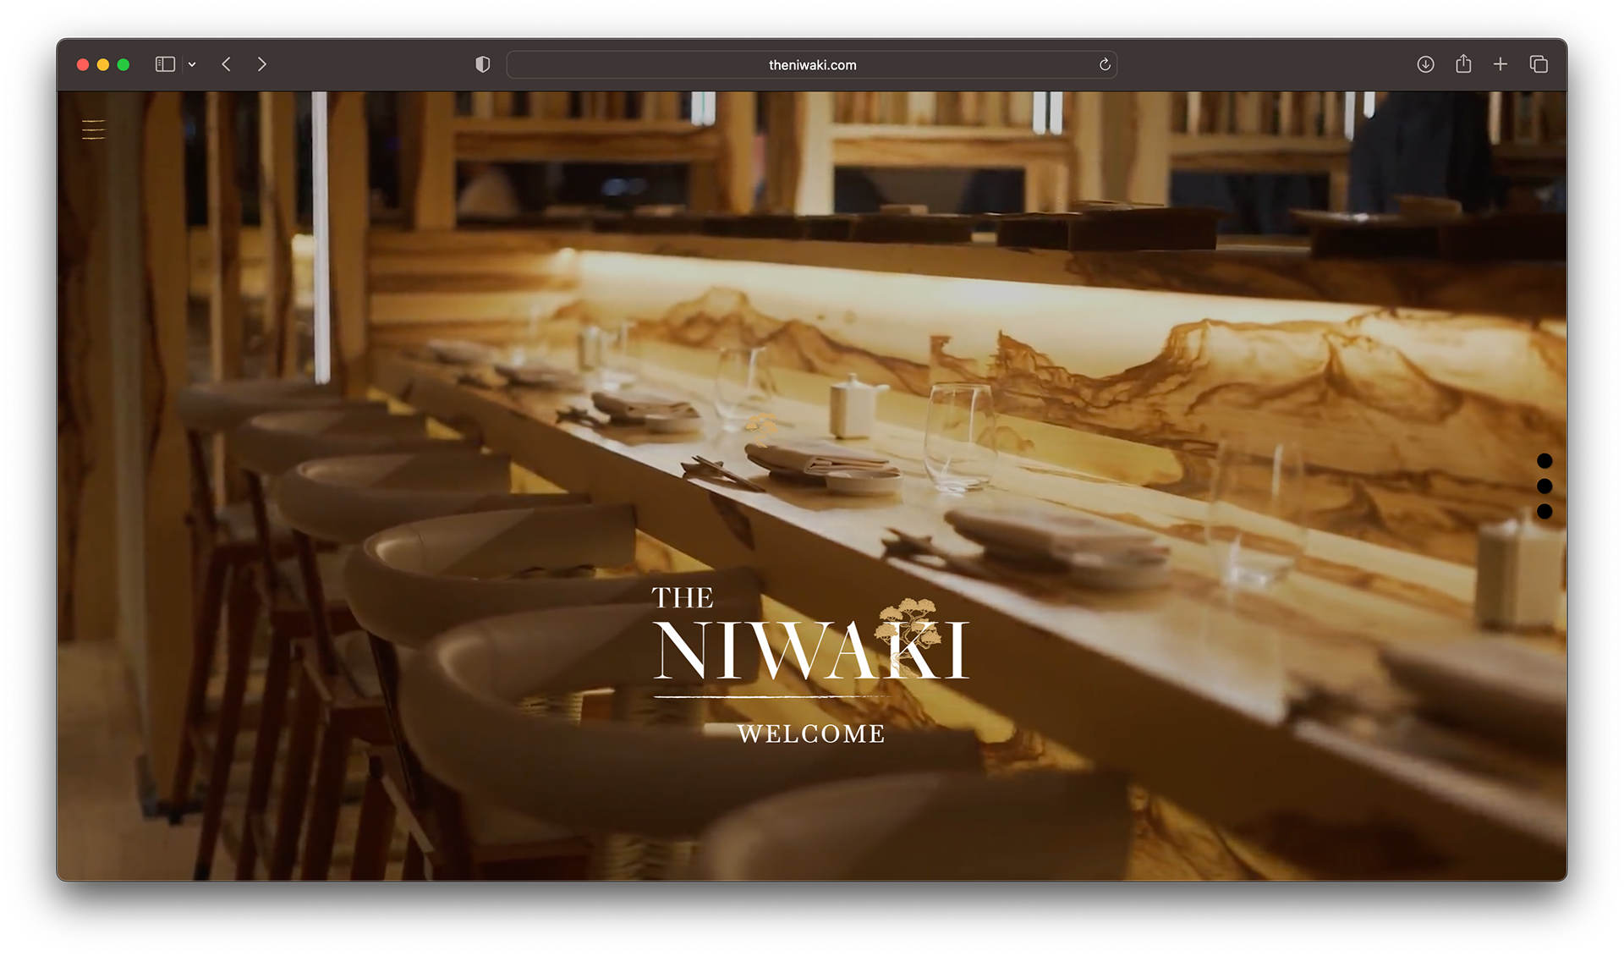Open a new tab
1624x956 pixels.
point(1501,64)
